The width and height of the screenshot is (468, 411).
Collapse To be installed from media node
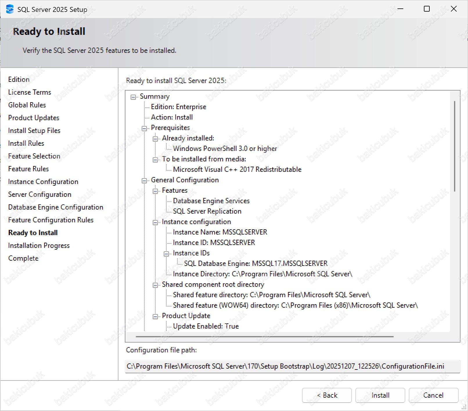(x=155, y=160)
